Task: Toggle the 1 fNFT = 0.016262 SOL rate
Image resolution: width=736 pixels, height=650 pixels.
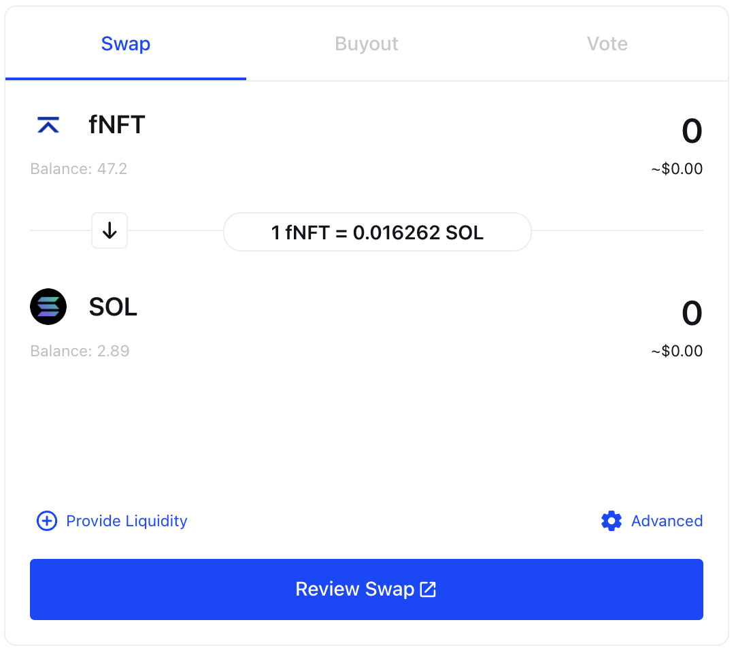Action: [x=378, y=232]
